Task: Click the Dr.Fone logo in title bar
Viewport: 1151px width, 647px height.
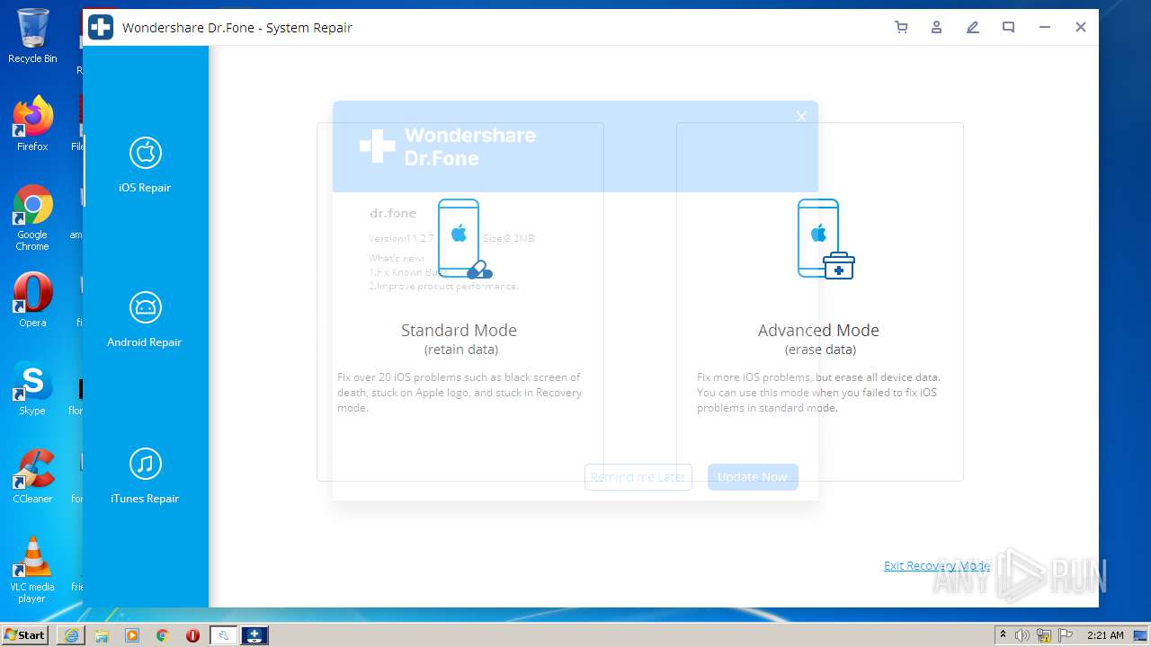Action: (x=101, y=27)
